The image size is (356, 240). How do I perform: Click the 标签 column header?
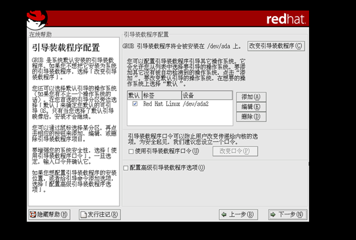click(x=162, y=96)
